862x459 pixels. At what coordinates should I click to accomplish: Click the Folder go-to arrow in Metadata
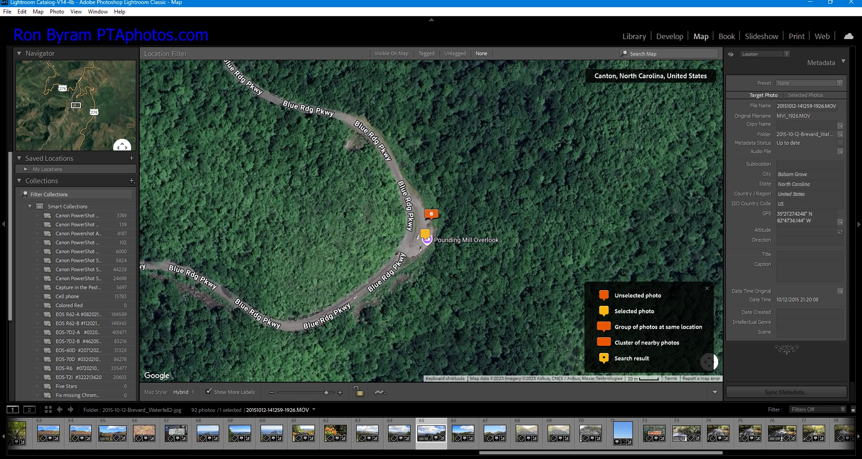click(x=840, y=134)
